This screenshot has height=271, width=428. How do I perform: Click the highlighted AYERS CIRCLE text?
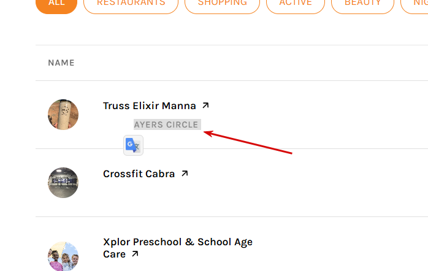click(167, 124)
